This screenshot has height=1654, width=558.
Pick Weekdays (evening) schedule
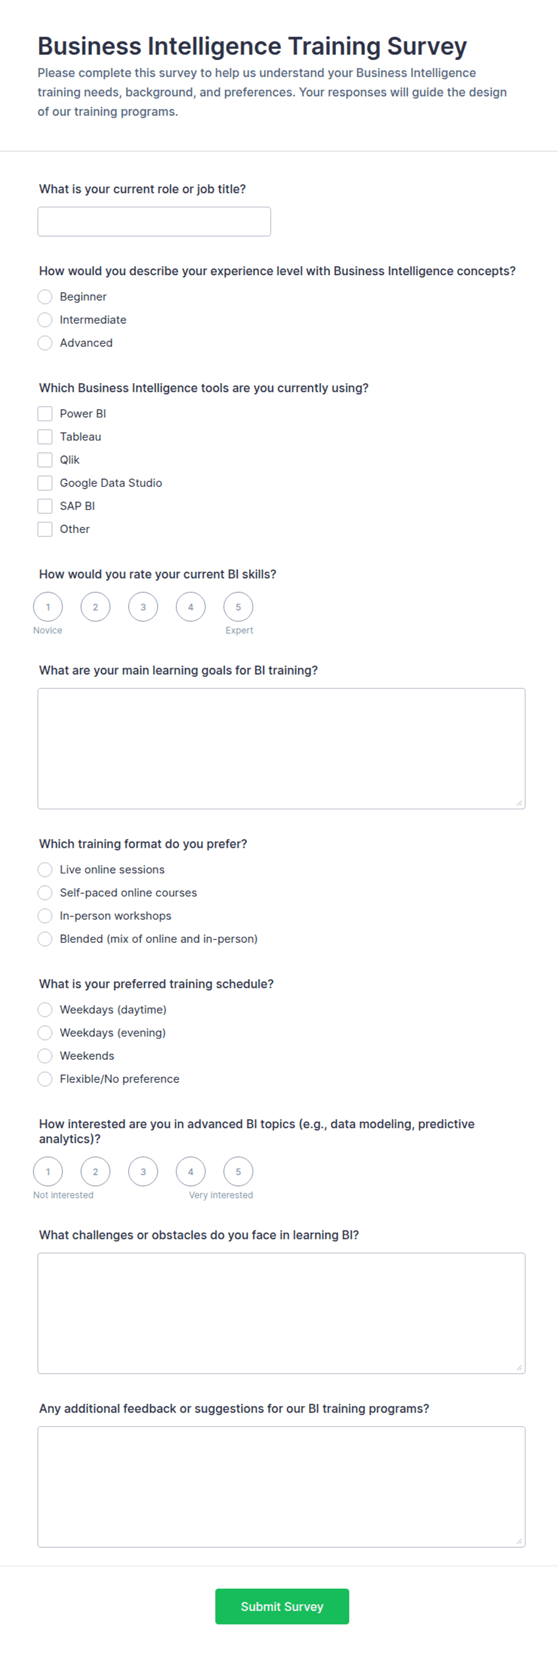(45, 1032)
